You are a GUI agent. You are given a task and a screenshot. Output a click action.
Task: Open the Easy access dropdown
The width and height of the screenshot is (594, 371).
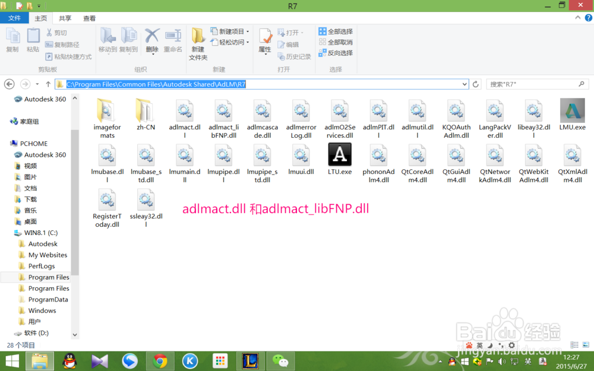click(230, 42)
